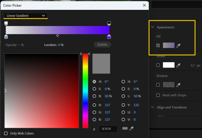Click the rainbow hue slider strip
Image resolution: width=202 pixels, height=138 pixels.
(x=85, y=91)
